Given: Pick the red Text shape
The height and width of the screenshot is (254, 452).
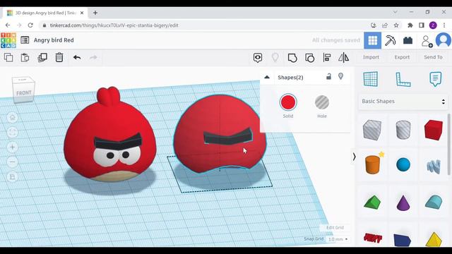Looking at the screenshot, I should (x=373, y=238).
